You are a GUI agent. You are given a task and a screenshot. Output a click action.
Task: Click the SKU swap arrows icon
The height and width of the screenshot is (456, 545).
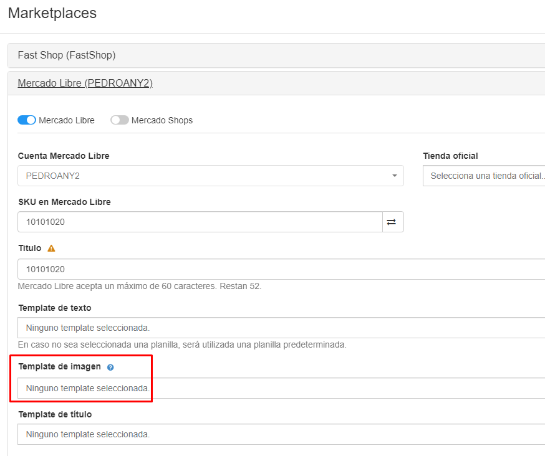393,222
